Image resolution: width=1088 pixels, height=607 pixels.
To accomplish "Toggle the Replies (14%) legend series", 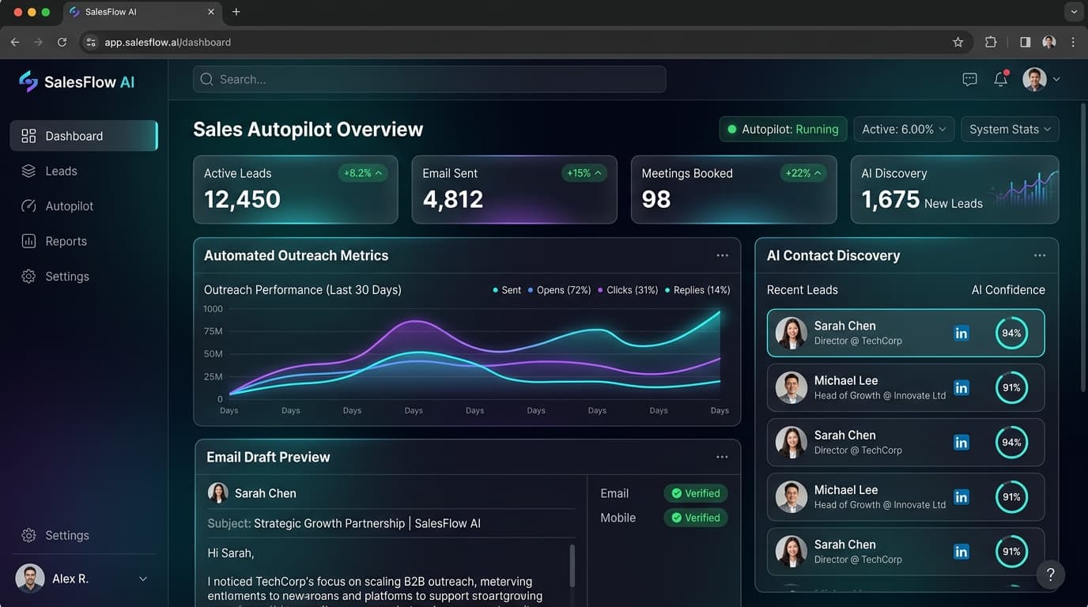I will (697, 290).
